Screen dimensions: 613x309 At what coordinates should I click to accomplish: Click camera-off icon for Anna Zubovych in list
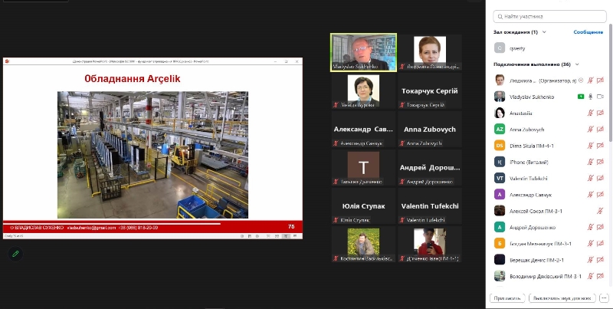tap(601, 129)
